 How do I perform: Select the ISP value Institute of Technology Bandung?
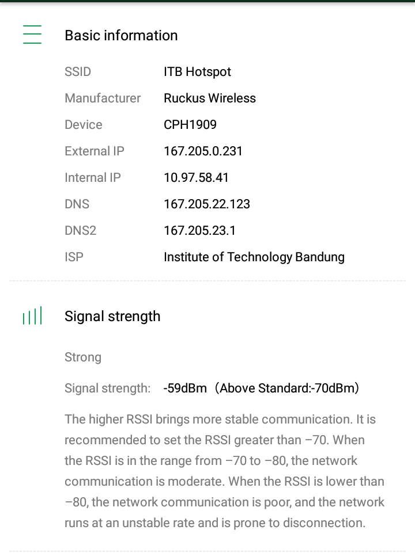pos(254,257)
